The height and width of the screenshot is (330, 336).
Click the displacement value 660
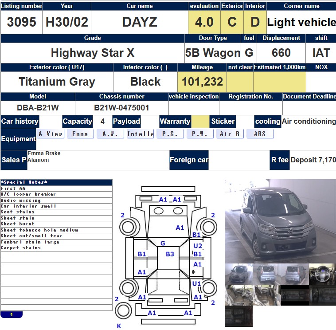281,53
